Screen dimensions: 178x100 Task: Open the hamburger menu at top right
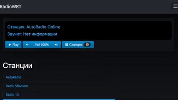pos(175,6)
